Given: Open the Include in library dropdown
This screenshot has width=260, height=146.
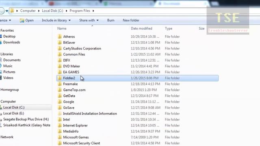Looking at the screenshot, I should pyautogui.click(x=56, y=20).
